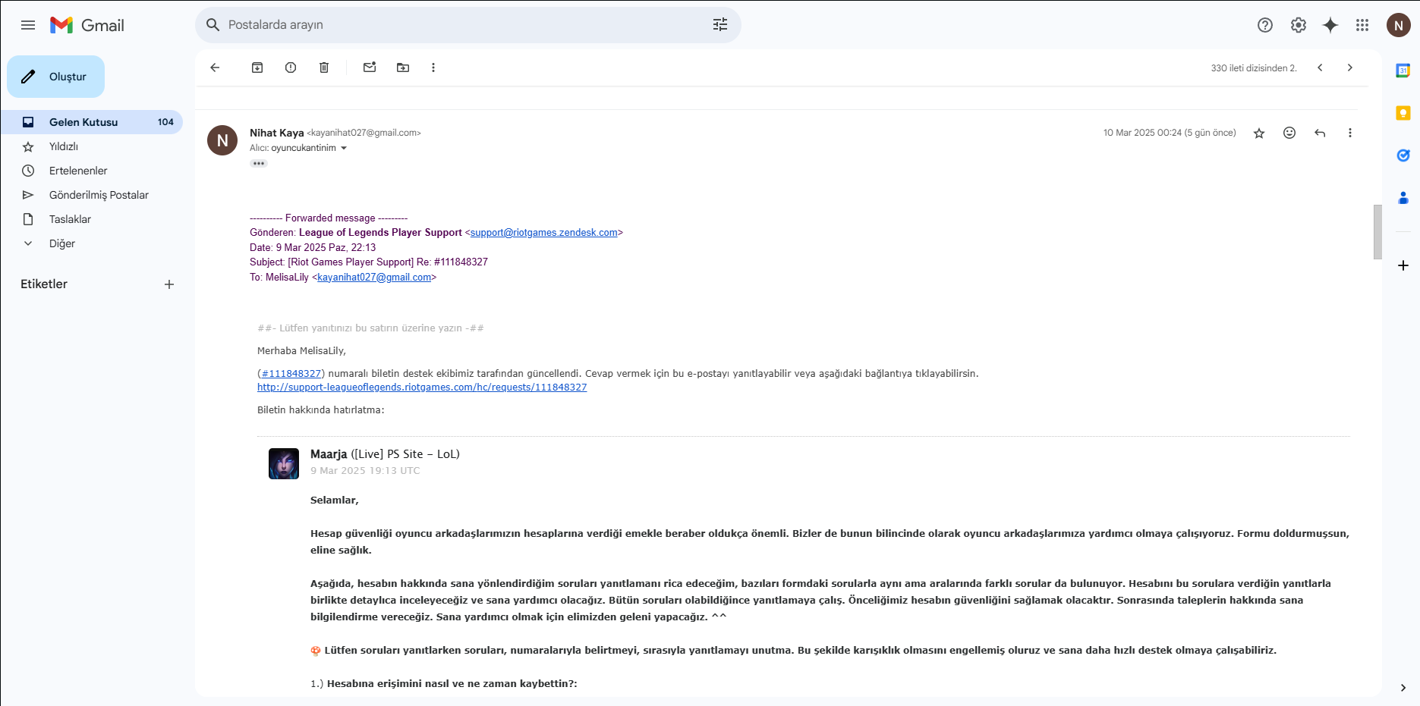This screenshot has width=1420, height=706.
Task: Go to newer conversation arrow
Action: pyautogui.click(x=1320, y=67)
